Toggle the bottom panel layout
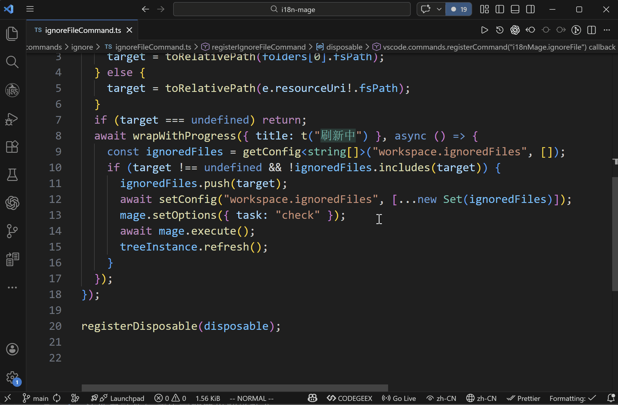The width and height of the screenshot is (618, 405). (515, 9)
